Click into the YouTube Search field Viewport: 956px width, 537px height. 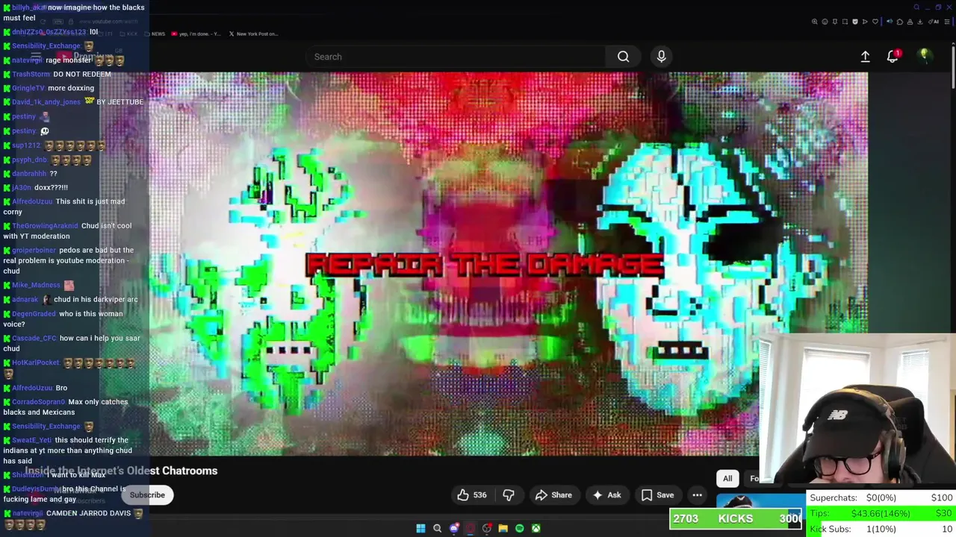(456, 57)
